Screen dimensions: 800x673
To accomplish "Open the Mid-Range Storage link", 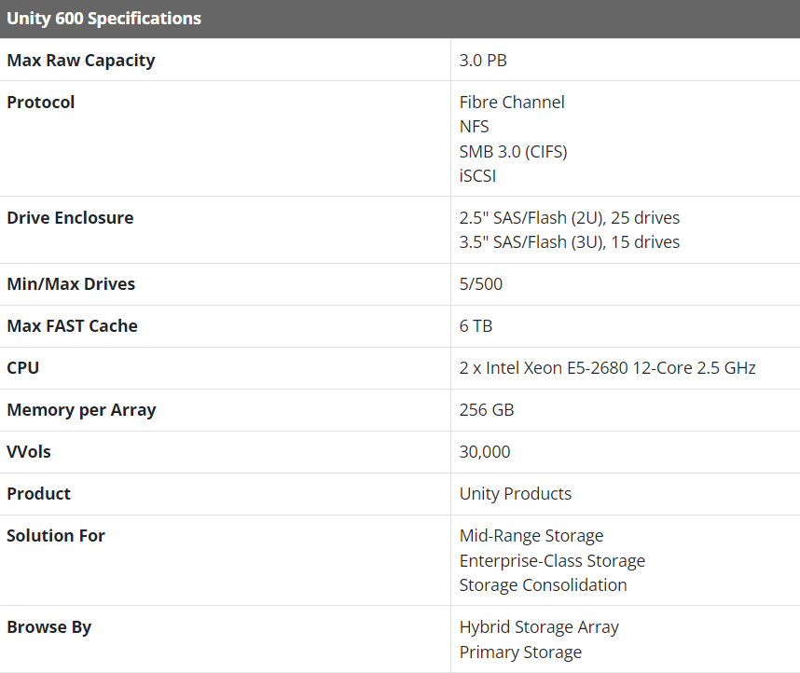I will (531, 536).
